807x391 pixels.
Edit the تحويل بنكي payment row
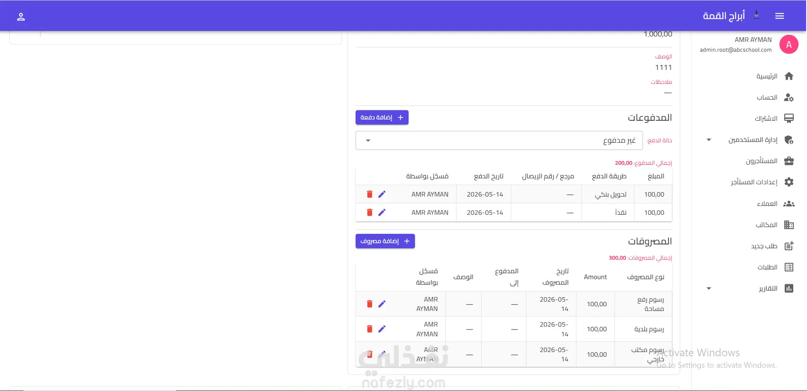click(x=382, y=194)
